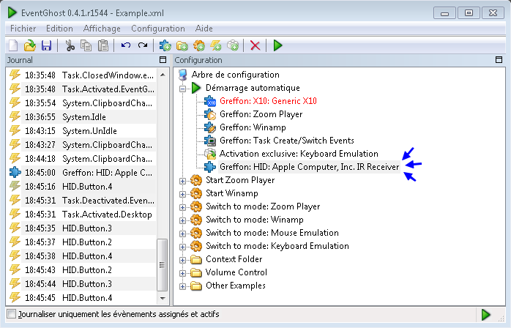511x328 pixels.
Task: Click the Paste clipboard icon
Action: pyautogui.click(x=103, y=45)
